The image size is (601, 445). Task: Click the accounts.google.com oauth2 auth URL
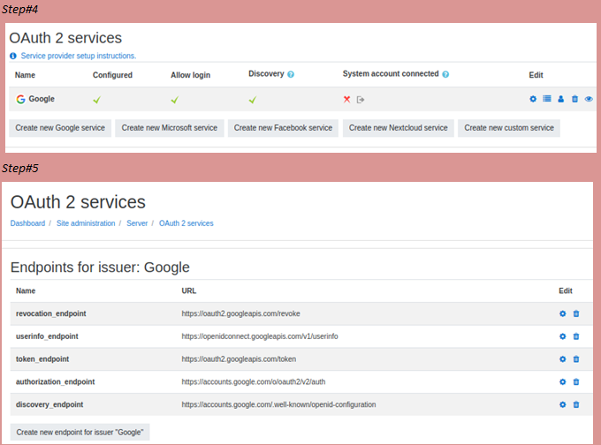coord(254,381)
